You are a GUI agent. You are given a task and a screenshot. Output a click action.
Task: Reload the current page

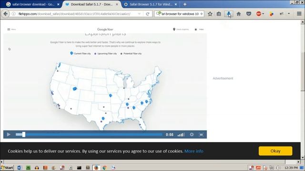coord(148,14)
